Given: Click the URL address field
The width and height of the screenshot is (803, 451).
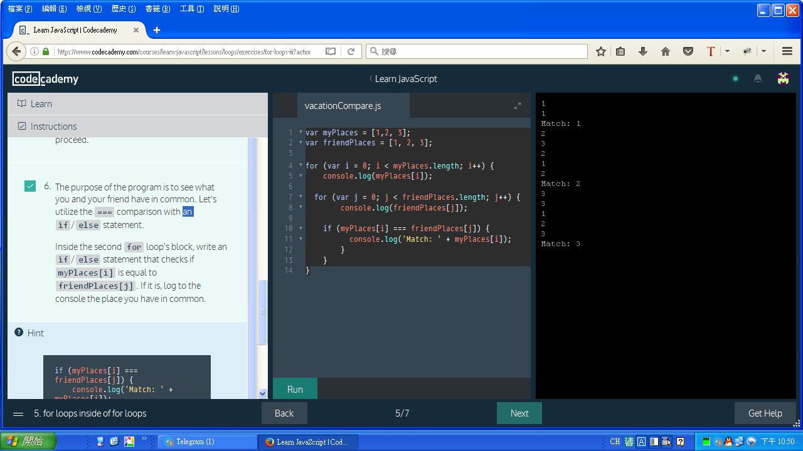Looking at the screenshot, I should 184,51.
